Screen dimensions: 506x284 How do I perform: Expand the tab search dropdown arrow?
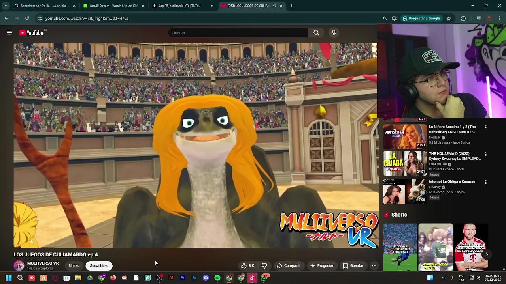6,6
